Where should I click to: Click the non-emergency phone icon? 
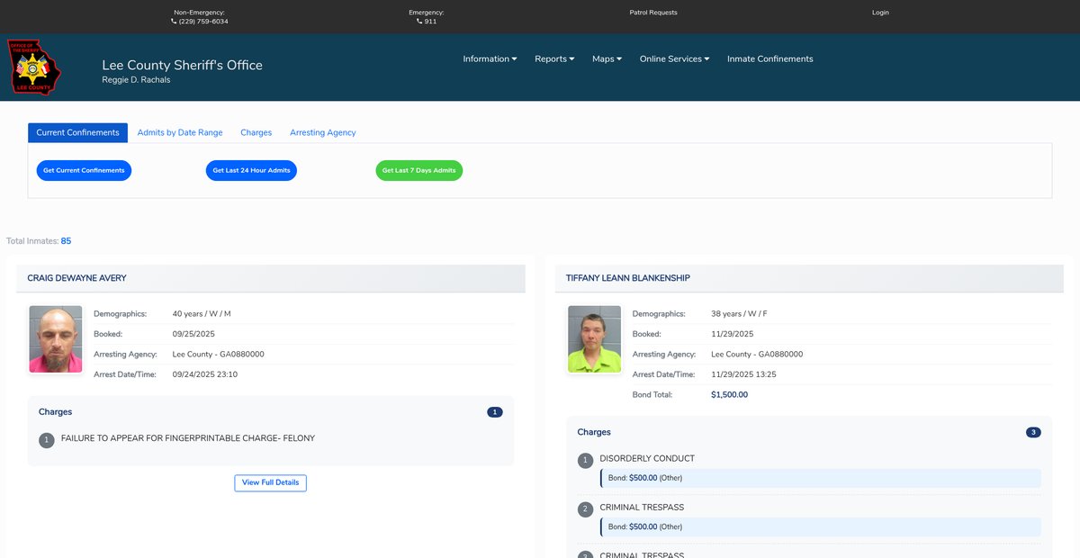[174, 22]
